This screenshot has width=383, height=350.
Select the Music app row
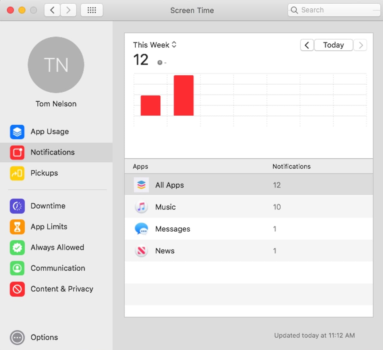(248, 207)
